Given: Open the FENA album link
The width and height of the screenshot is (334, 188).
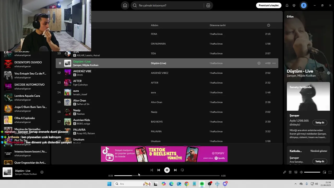Looking at the screenshot, I should pyautogui.click(x=154, y=34).
